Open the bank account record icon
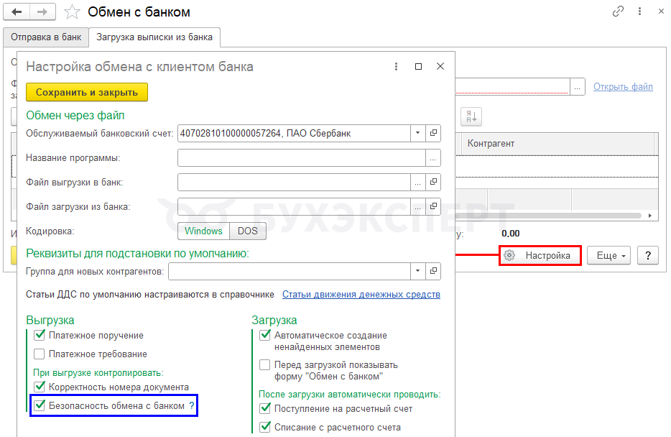Viewport: 671px width, 437px height. click(433, 134)
